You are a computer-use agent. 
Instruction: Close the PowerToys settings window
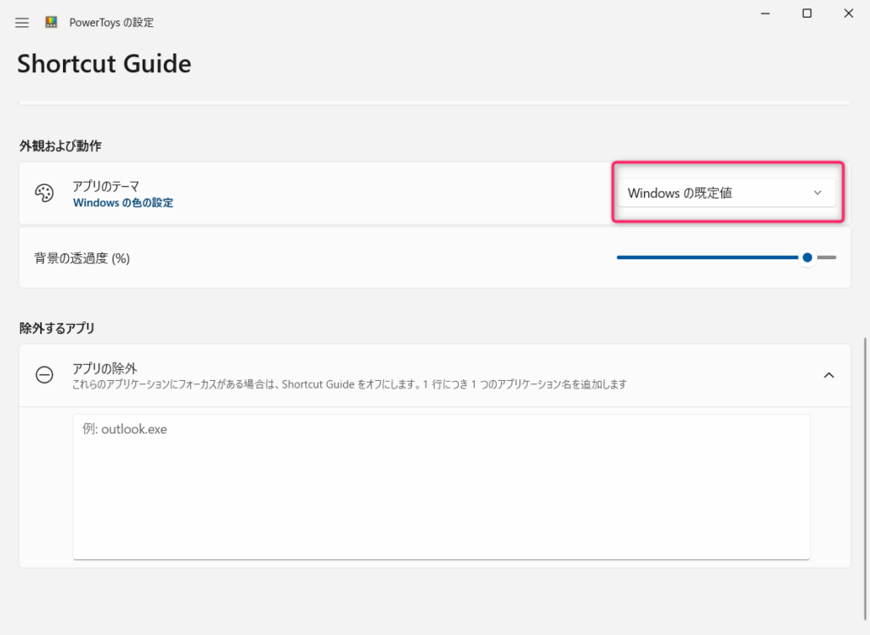pos(849,14)
